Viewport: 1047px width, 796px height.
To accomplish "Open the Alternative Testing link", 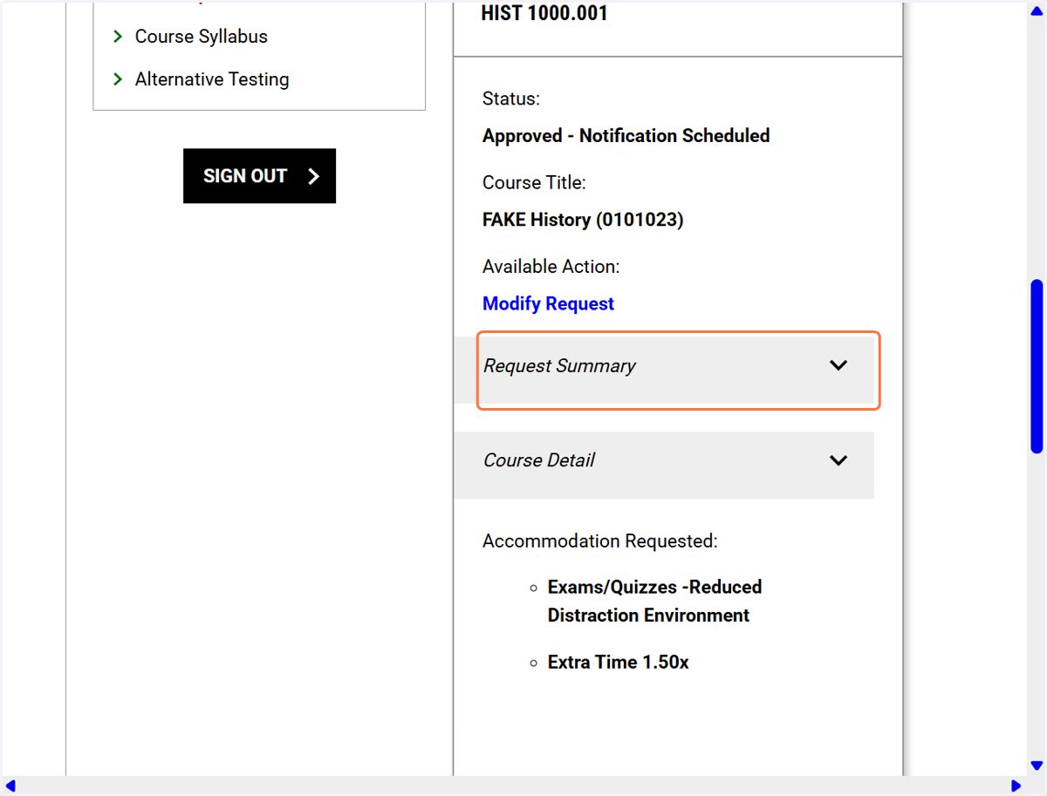I will [x=212, y=79].
